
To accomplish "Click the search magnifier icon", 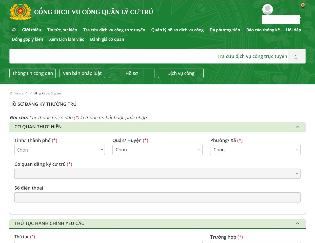I will coord(296,57).
